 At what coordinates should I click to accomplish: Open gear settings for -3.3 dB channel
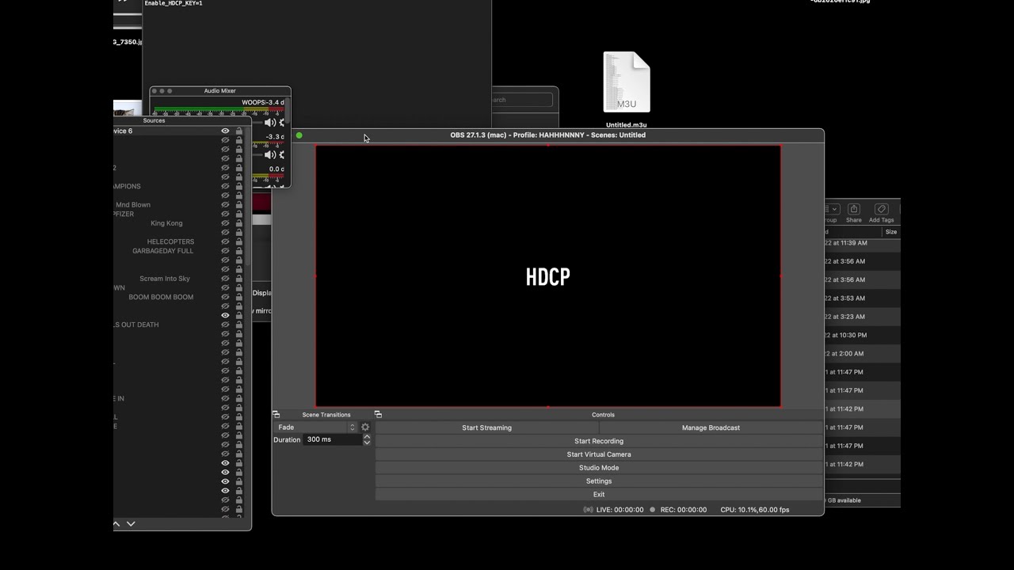tap(282, 155)
